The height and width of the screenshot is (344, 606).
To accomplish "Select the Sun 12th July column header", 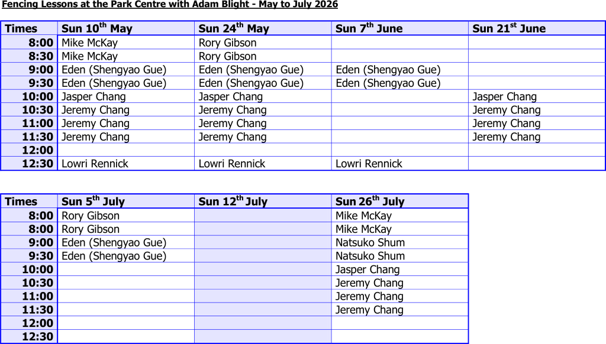I will click(x=263, y=201).
